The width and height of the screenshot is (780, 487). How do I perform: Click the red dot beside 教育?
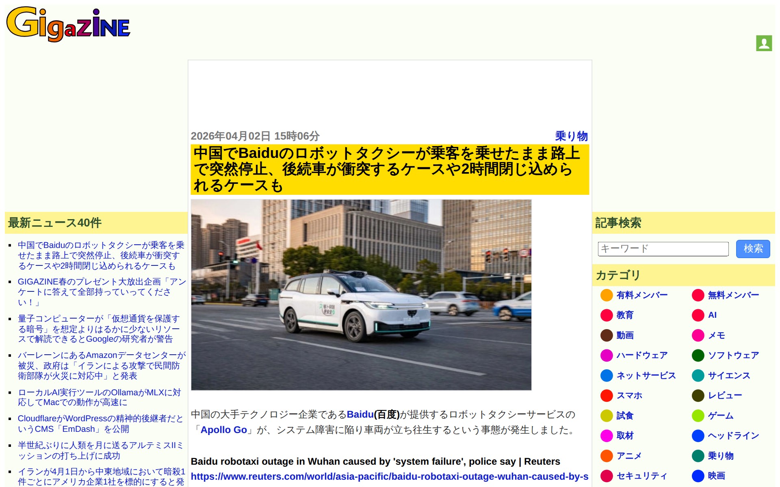pos(607,315)
